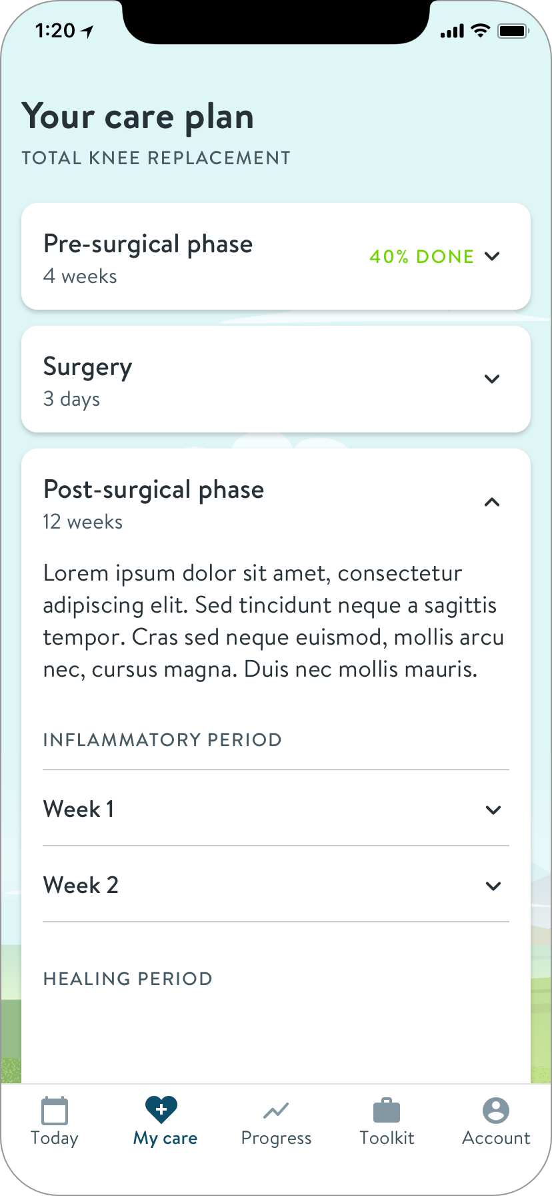
Task: Switch to the Today tab label
Action: tap(55, 1138)
